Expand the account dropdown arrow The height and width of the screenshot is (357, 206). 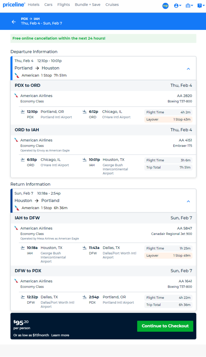pyautogui.click(x=180, y=6)
